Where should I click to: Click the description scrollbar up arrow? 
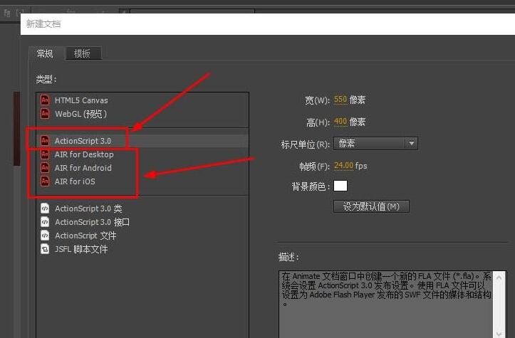pyautogui.click(x=499, y=278)
